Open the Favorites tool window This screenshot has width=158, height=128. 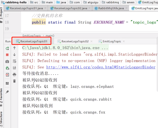(1, 97)
